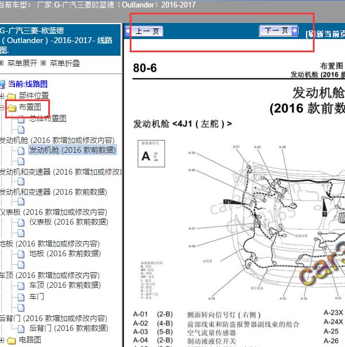Click document icon beside 发动机舱 (2016 款前数据)

pos(21,151)
